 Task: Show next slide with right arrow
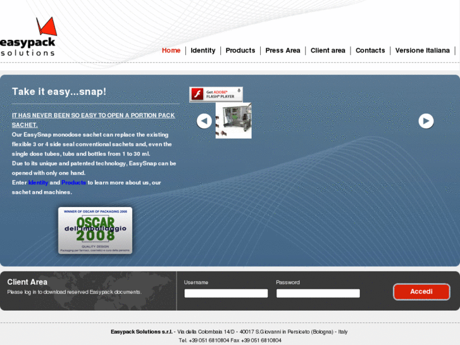426,121
